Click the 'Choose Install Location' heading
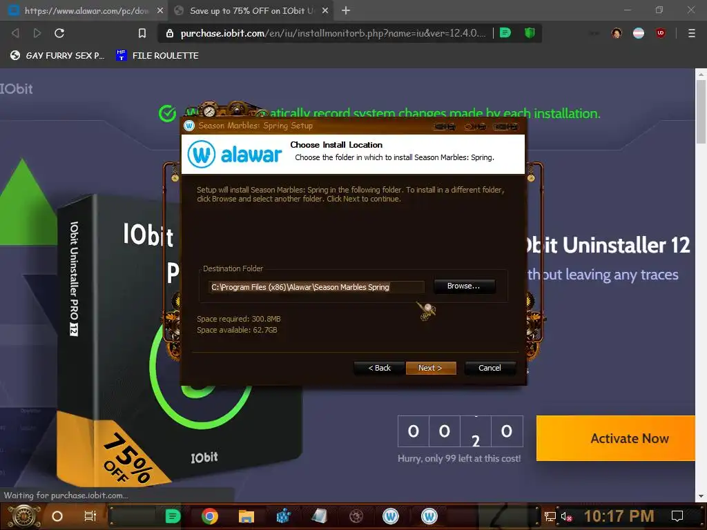The width and height of the screenshot is (707, 530). (x=336, y=145)
